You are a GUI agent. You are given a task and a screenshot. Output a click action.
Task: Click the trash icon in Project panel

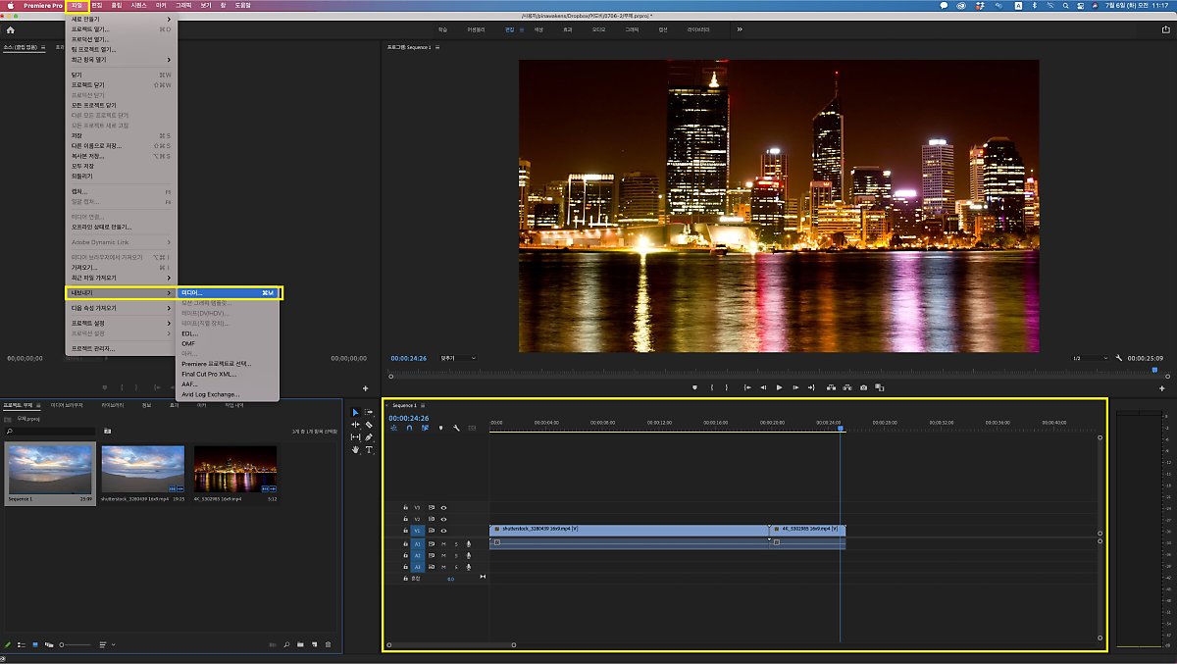[x=328, y=644]
